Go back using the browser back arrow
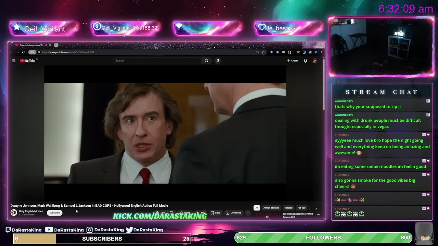This screenshot has width=438, height=246. coord(12,52)
